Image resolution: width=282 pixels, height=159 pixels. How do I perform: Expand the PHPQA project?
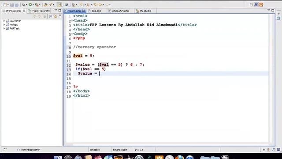click(x=4, y=25)
